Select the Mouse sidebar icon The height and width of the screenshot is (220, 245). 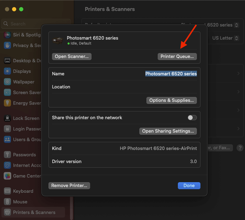(7, 202)
